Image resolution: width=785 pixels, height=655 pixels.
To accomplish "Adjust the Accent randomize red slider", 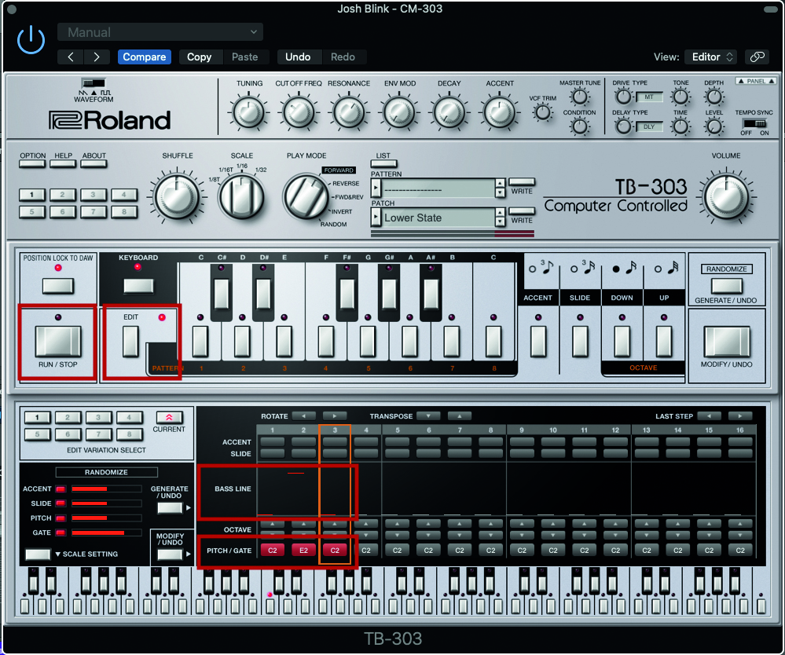I will 106,489.
